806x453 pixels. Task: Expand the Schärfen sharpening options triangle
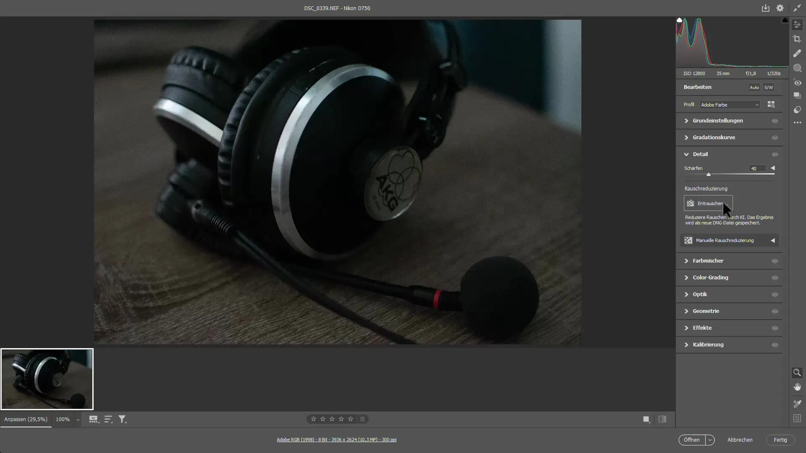tap(773, 168)
